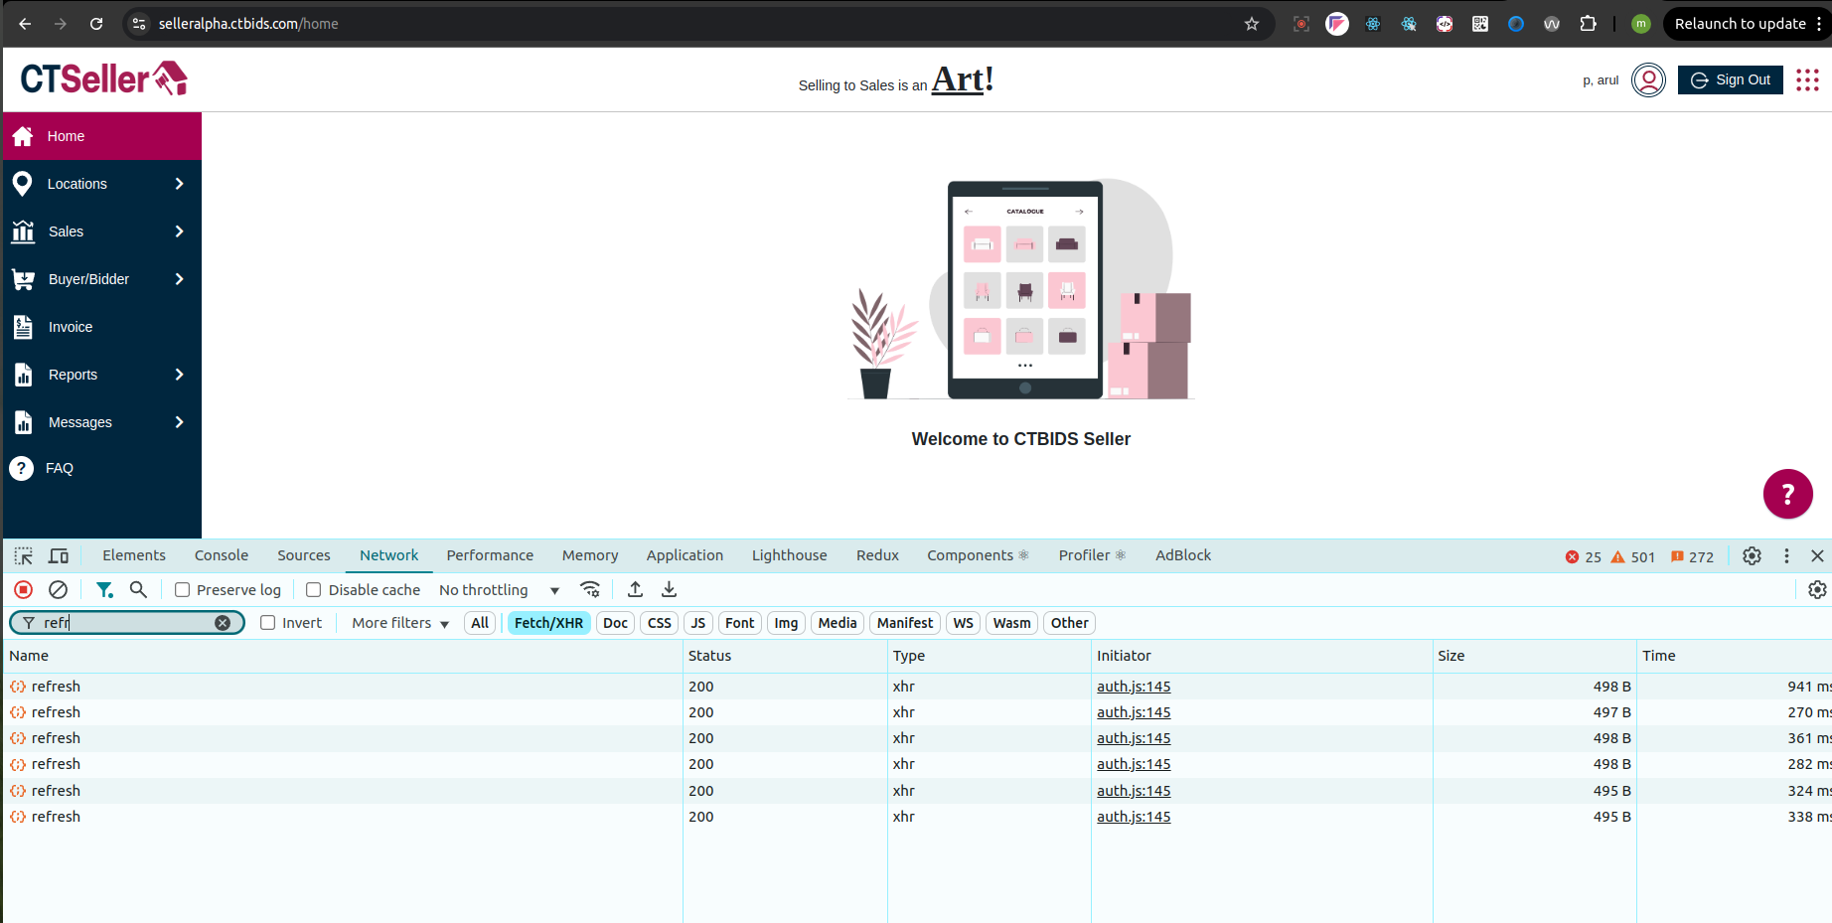Image resolution: width=1832 pixels, height=923 pixels.
Task: Open DevTools settings gear icon
Action: click(1752, 556)
